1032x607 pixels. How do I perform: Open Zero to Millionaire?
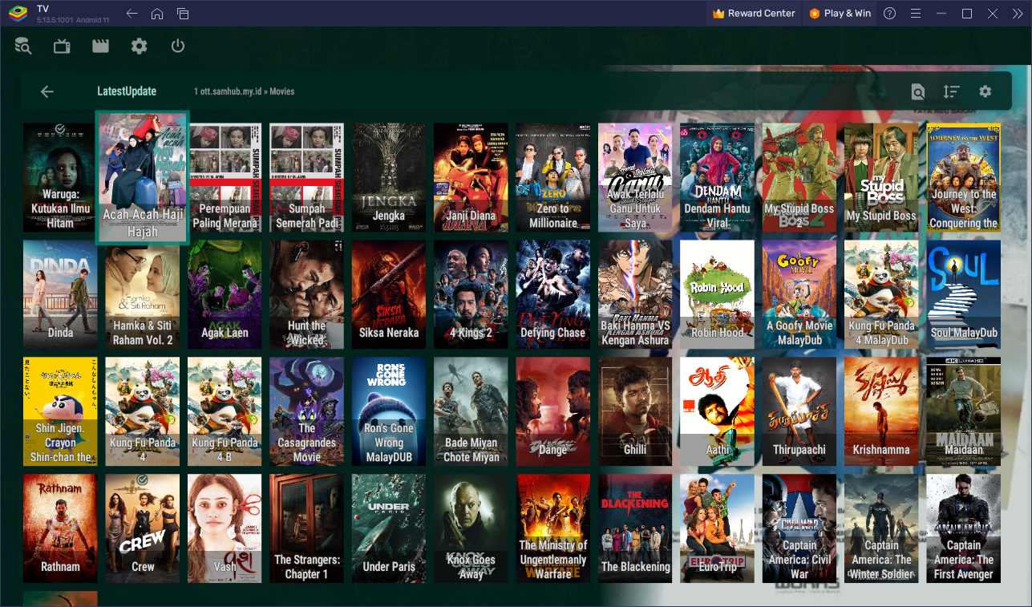(x=552, y=177)
